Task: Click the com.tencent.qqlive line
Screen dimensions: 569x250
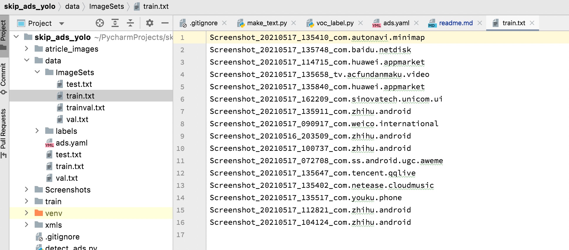Action: (x=313, y=173)
